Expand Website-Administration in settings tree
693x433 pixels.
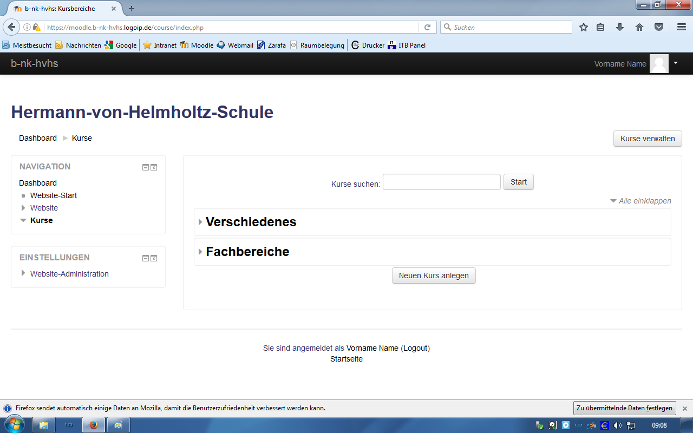click(23, 273)
